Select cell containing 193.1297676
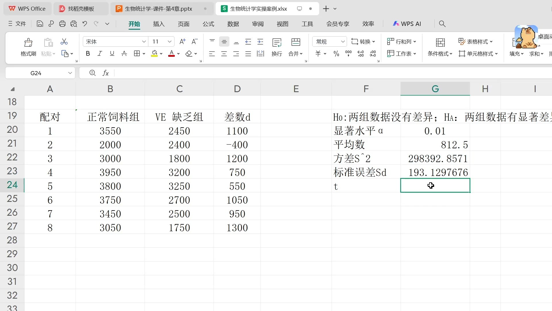552x311 pixels. [435, 172]
